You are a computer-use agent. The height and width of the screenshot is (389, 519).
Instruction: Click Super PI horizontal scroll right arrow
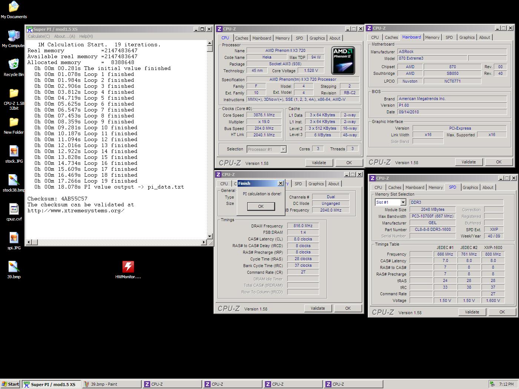204,242
